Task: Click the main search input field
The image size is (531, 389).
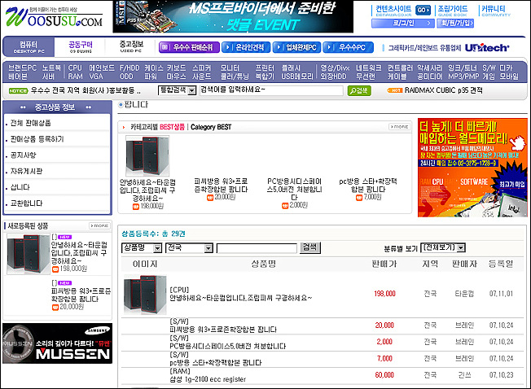Action: click(x=271, y=90)
